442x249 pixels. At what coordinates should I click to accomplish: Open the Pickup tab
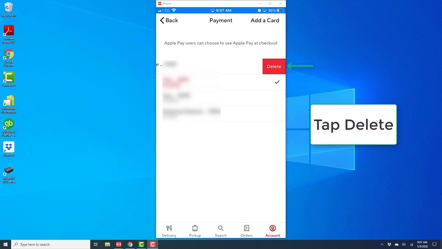point(195,231)
